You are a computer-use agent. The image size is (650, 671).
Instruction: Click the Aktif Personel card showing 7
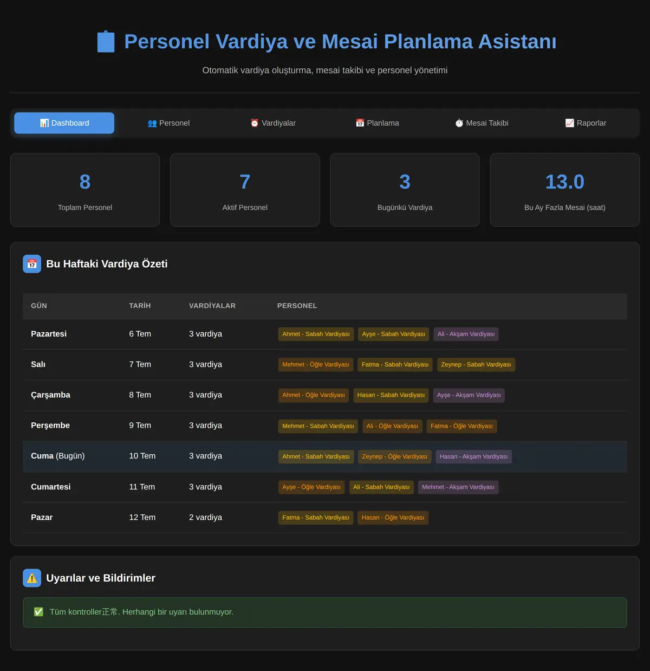[x=245, y=190]
